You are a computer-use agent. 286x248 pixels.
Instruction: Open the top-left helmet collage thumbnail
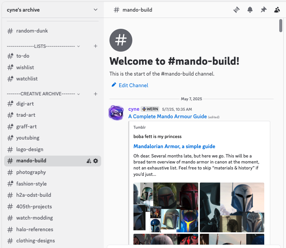tap(166, 207)
